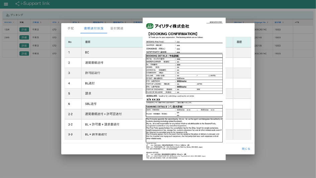Open the hamburger menu icon
The width and height of the screenshot is (316, 178).
pyautogui.click(x=6, y=4)
